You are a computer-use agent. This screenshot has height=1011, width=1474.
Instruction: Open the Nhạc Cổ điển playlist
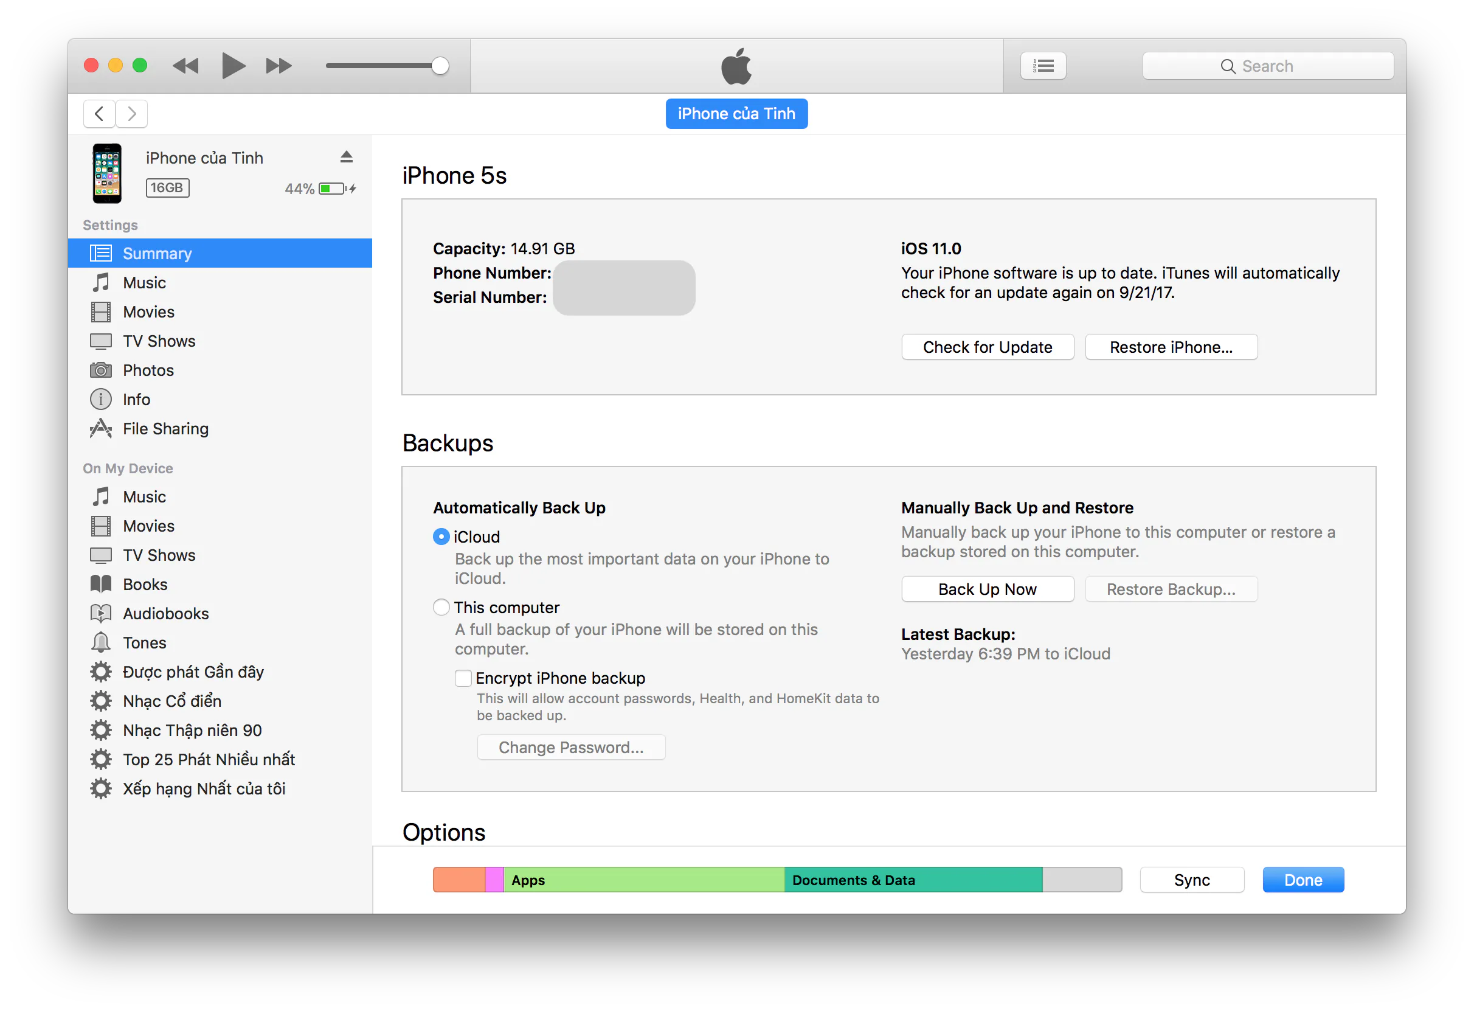click(220, 701)
